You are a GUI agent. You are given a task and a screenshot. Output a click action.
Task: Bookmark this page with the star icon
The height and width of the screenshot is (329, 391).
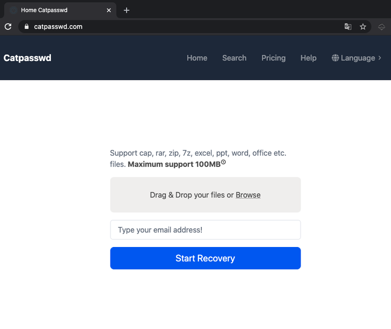363,27
